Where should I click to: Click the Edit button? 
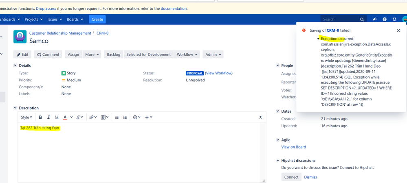point(22,54)
